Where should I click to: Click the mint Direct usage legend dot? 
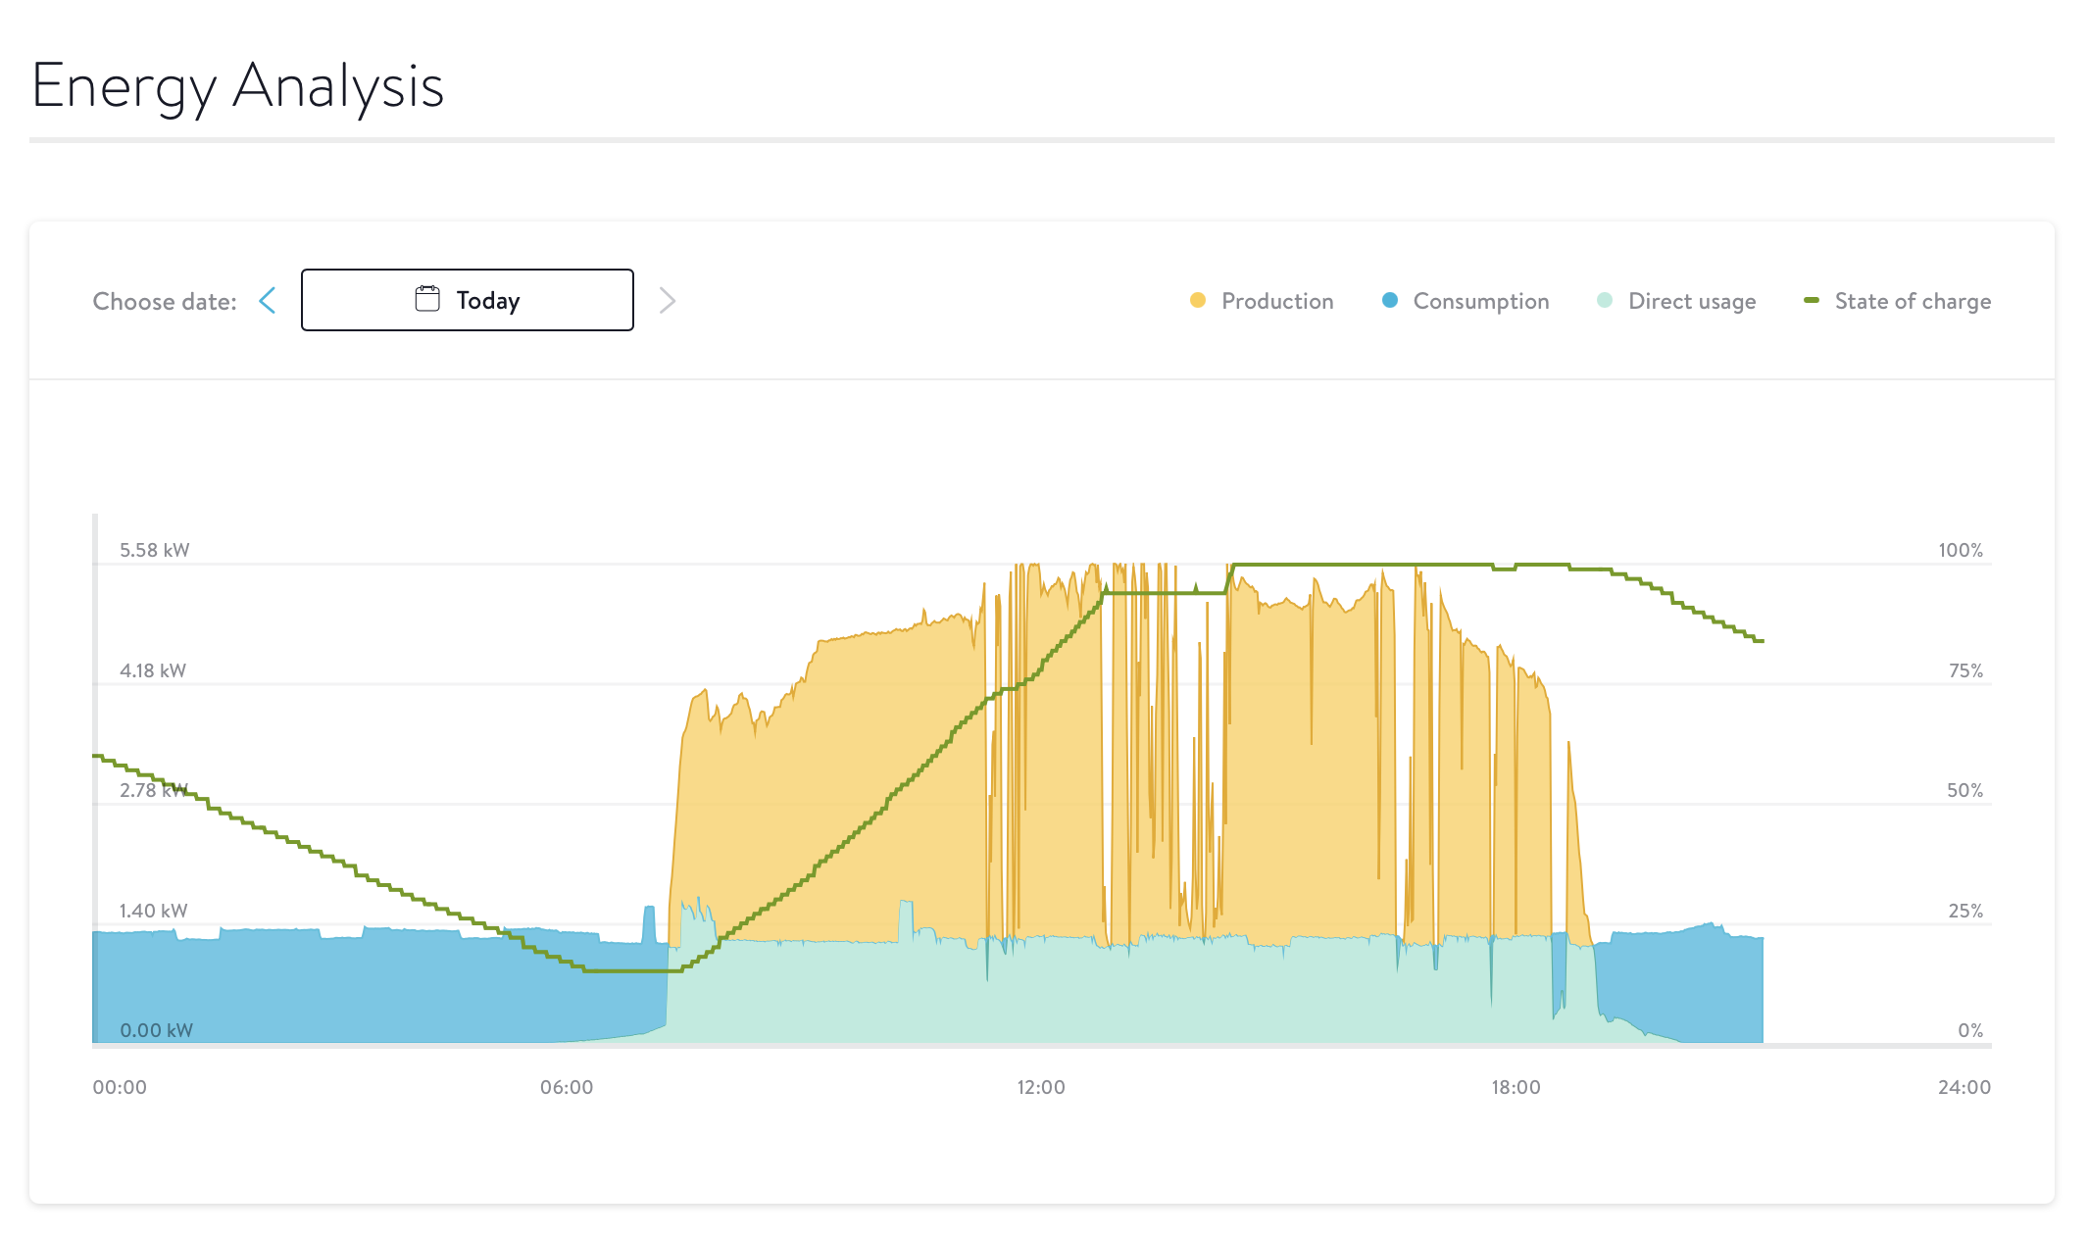click(x=1604, y=300)
